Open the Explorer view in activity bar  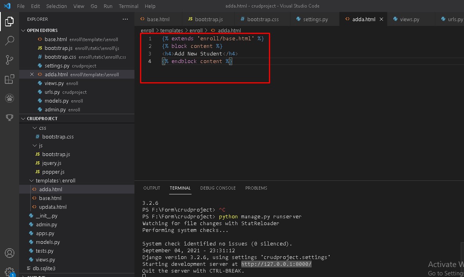click(10, 21)
